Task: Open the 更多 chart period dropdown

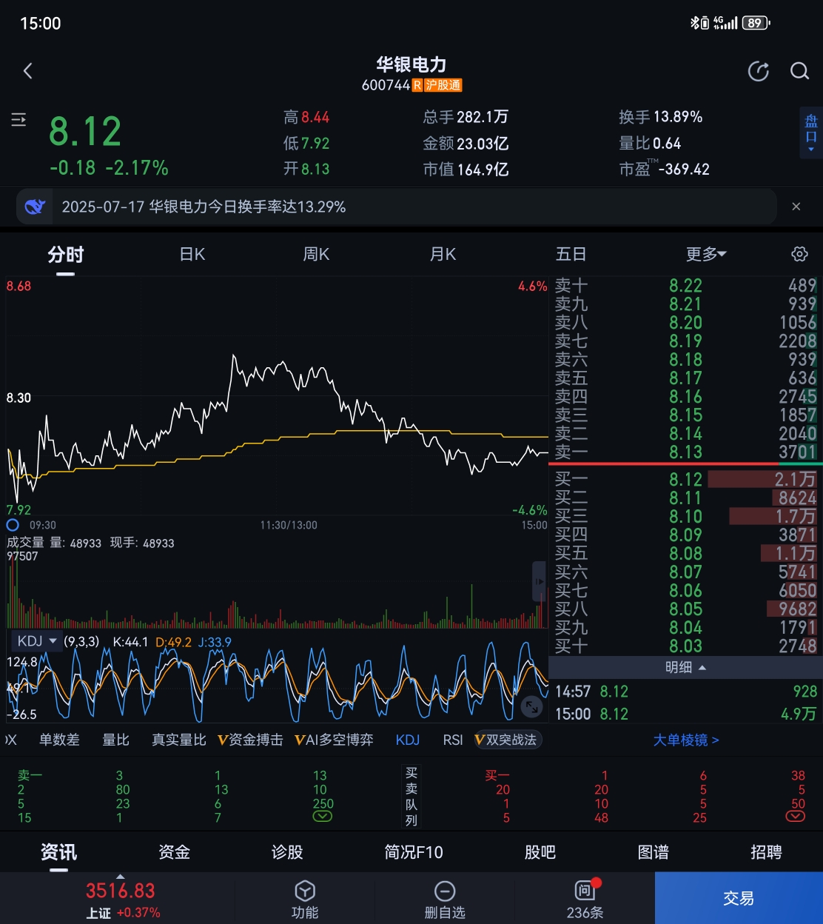Action: tap(706, 255)
